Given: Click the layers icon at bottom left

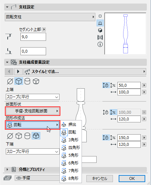Looking at the screenshot, I should [8, 178].
